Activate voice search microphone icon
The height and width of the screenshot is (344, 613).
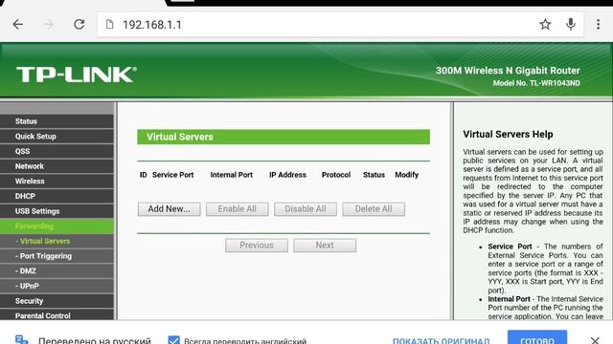(x=571, y=25)
